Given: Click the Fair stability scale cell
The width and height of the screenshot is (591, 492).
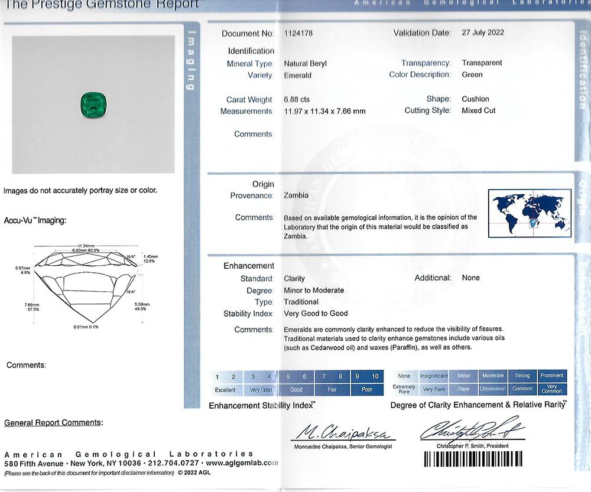Looking at the screenshot, I should pyautogui.click(x=332, y=390).
